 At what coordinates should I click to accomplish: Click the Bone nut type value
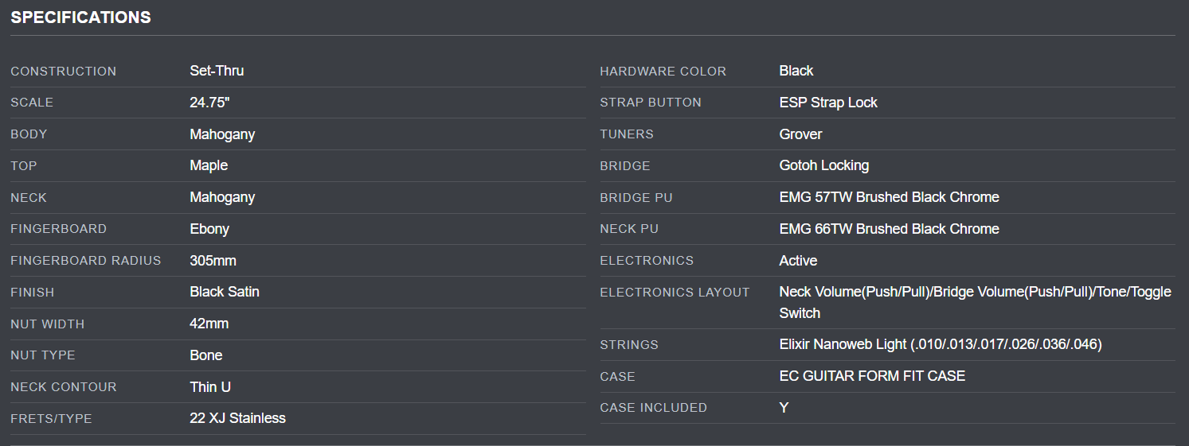[205, 355]
